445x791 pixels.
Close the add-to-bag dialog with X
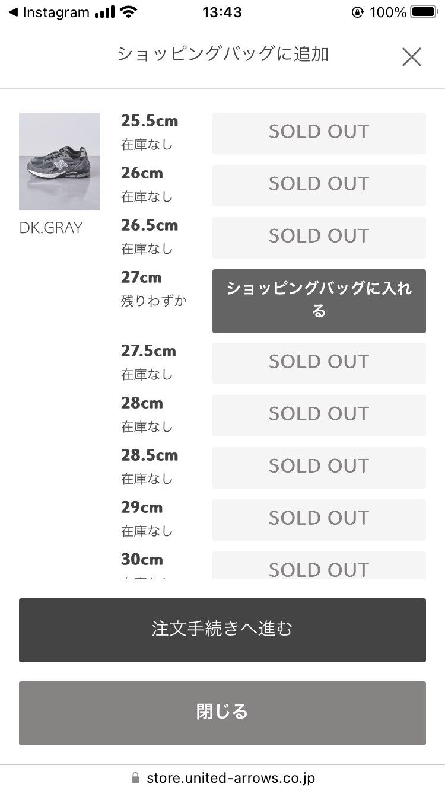411,57
